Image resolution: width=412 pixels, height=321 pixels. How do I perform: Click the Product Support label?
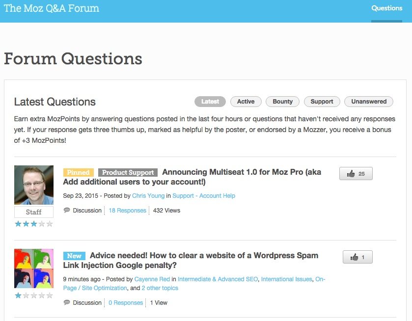128,172
